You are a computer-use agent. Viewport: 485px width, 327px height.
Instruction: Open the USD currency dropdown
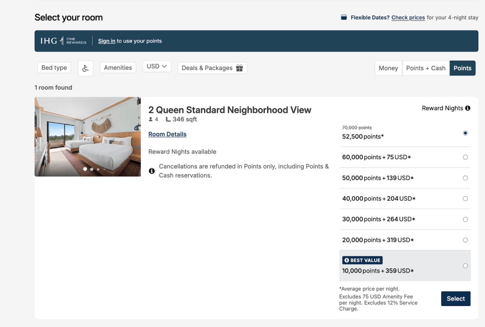157,67
